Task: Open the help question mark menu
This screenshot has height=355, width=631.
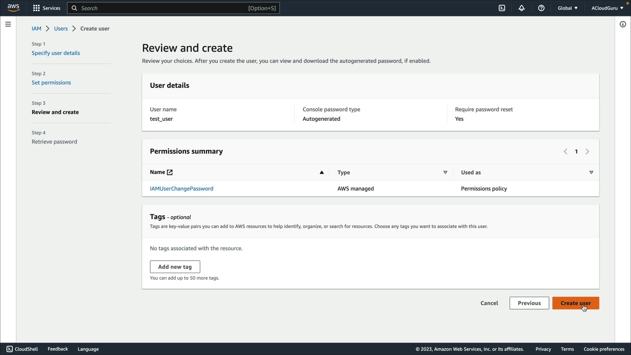Action: [x=541, y=8]
